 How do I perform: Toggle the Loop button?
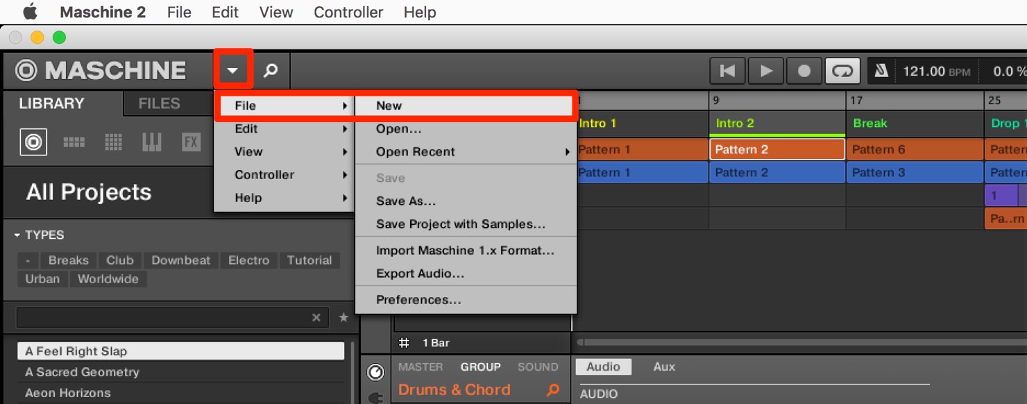click(x=842, y=71)
